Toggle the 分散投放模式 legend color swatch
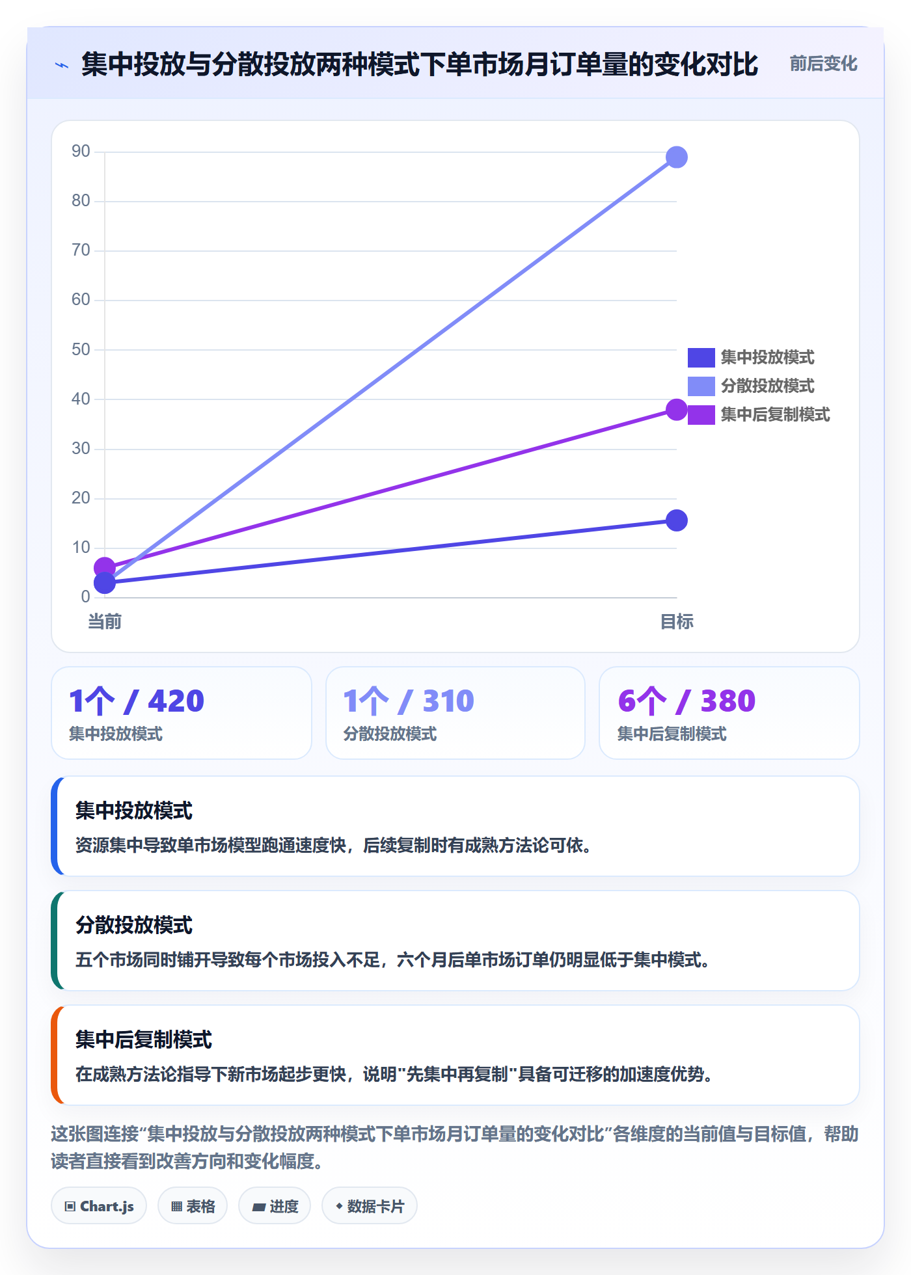911x1275 pixels. pos(701,386)
